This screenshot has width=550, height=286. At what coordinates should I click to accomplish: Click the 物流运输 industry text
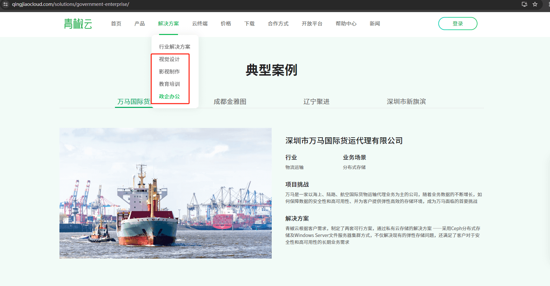pos(295,167)
